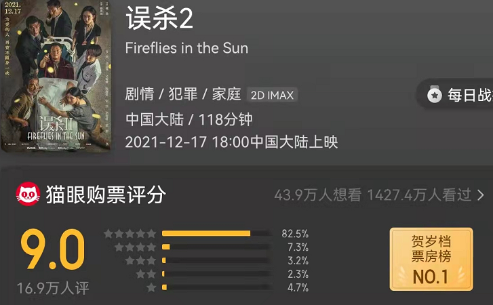Open the 贺岁档票房榜 NO.1 badge

[x=431, y=259]
